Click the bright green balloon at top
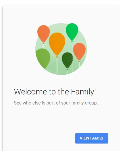This screenshot has width=120, height=151. [x=72, y=32]
